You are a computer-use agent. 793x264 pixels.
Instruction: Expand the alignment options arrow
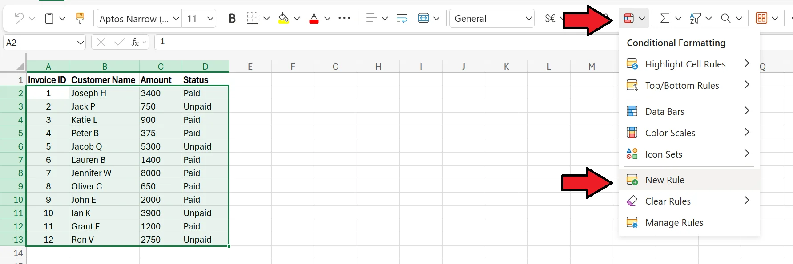click(x=385, y=18)
